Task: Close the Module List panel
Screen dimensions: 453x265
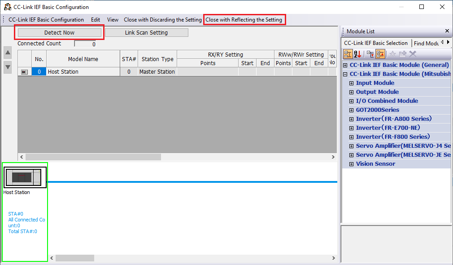Action: tap(447, 31)
